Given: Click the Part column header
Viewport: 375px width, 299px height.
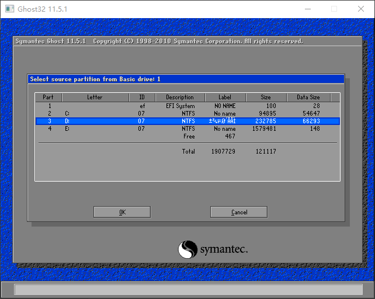Looking at the screenshot, I should coord(48,97).
